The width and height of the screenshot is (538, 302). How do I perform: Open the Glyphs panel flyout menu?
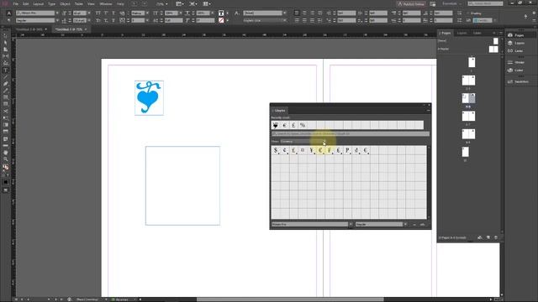tap(428, 111)
